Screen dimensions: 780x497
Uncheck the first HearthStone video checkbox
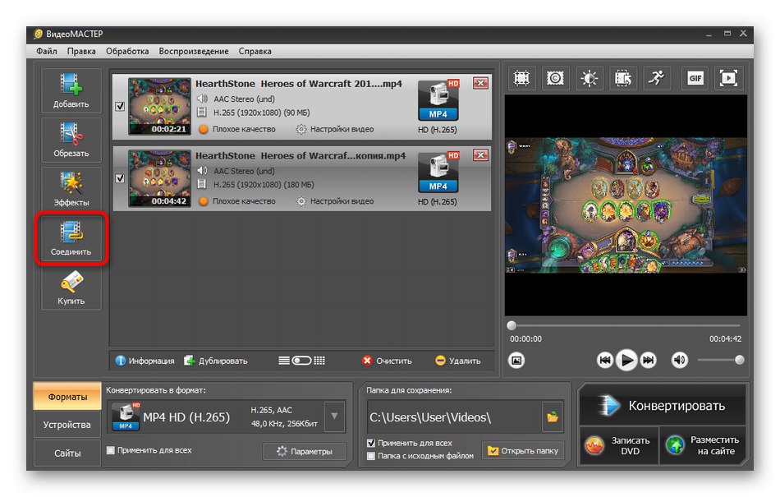pos(120,106)
